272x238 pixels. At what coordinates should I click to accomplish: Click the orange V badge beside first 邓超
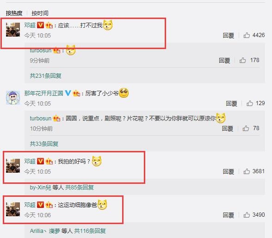click(40, 25)
